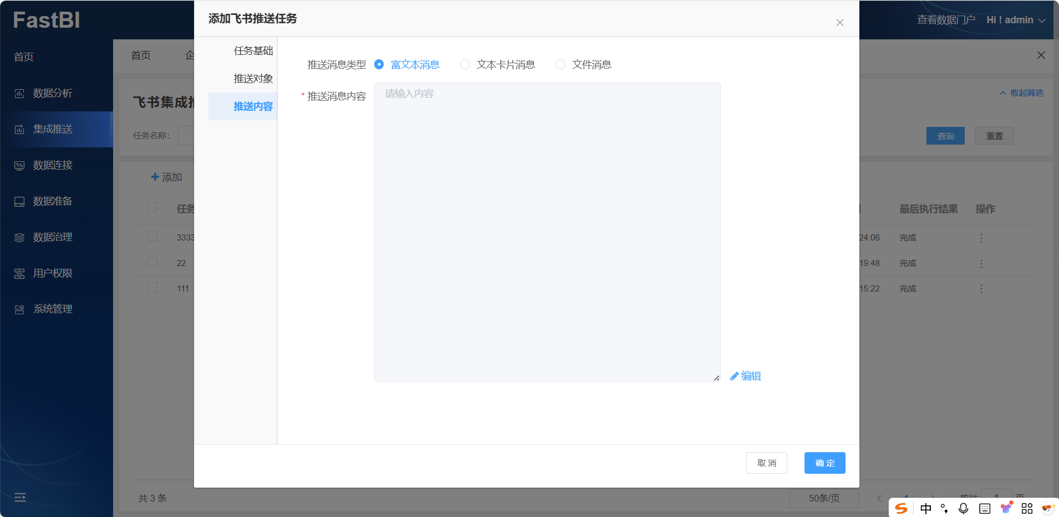Click the 确定 confirm button
Image resolution: width=1059 pixels, height=517 pixels.
(x=824, y=463)
